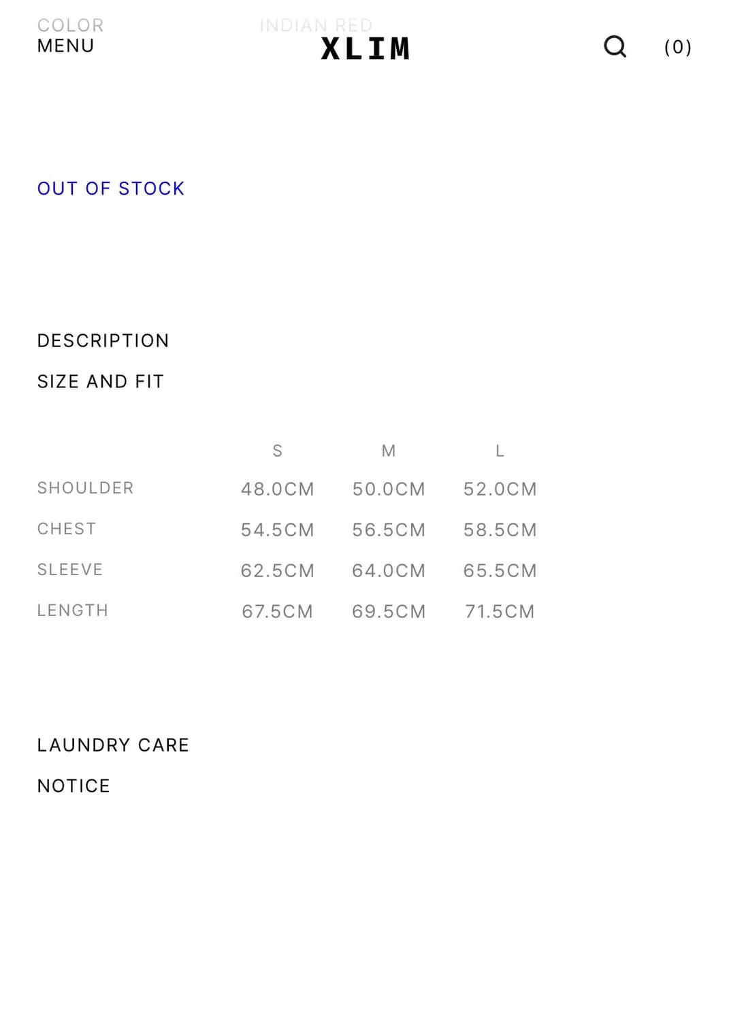Expand the DESCRIPTION section
This screenshot has width=729, height=1021.
point(103,340)
